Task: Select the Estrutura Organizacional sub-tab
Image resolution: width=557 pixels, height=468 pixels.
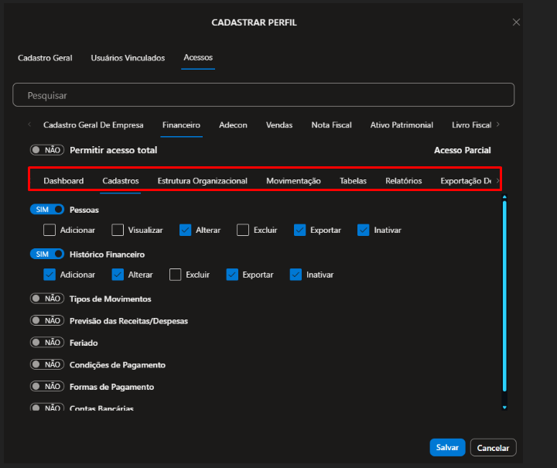Action: [202, 181]
